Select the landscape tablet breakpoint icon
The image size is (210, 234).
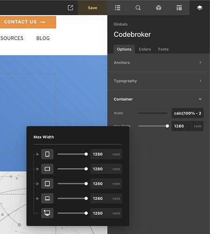pos(47,169)
